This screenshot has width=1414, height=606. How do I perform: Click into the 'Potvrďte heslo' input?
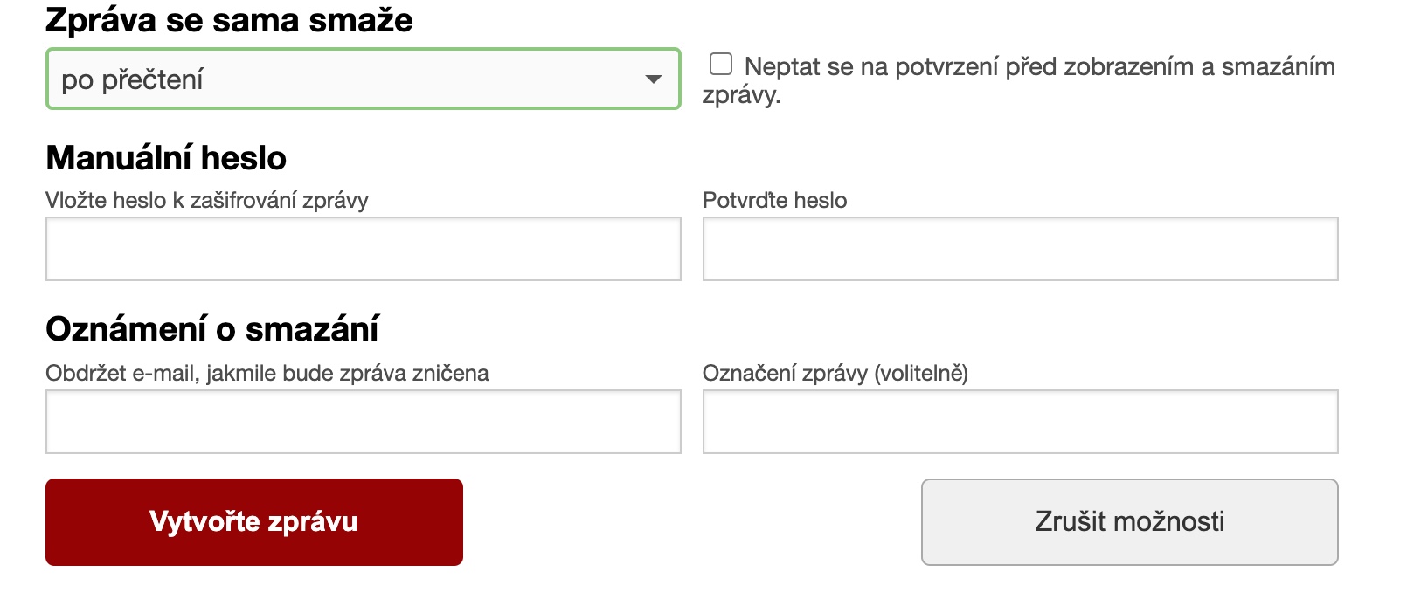[1020, 249]
